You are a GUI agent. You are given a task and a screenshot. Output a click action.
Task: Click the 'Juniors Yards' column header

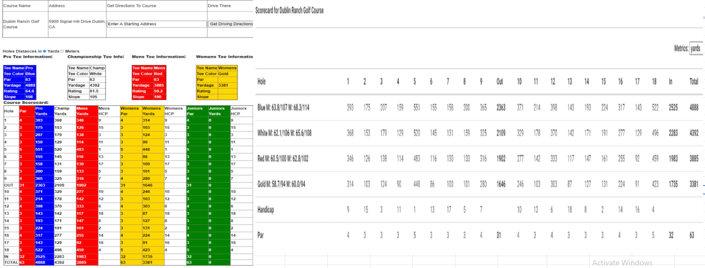tap(219, 111)
